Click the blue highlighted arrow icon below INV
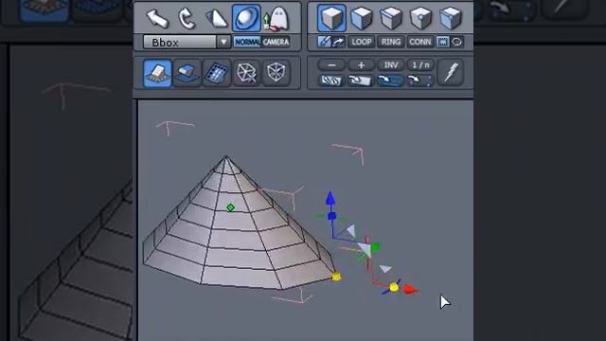Image resolution: width=606 pixels, height=341 pixels. (390, 81)
